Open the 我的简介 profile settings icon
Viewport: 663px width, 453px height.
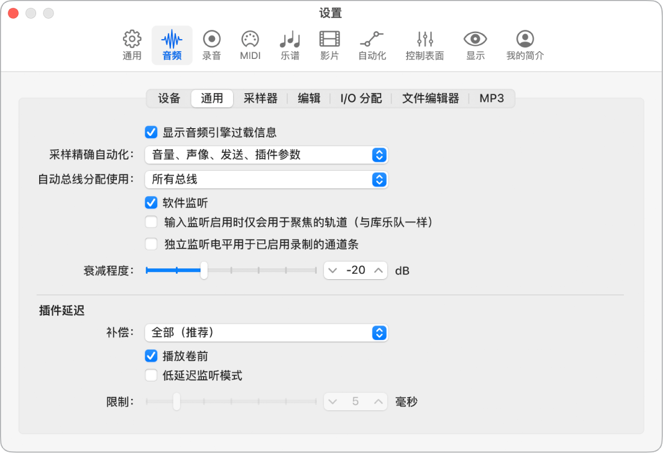pyautogui.click(x=523, y=42)
